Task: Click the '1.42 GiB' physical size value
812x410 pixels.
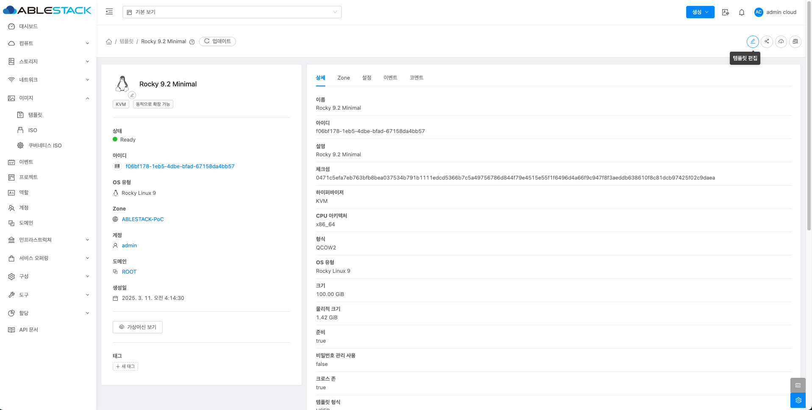Action: [327, 318]
